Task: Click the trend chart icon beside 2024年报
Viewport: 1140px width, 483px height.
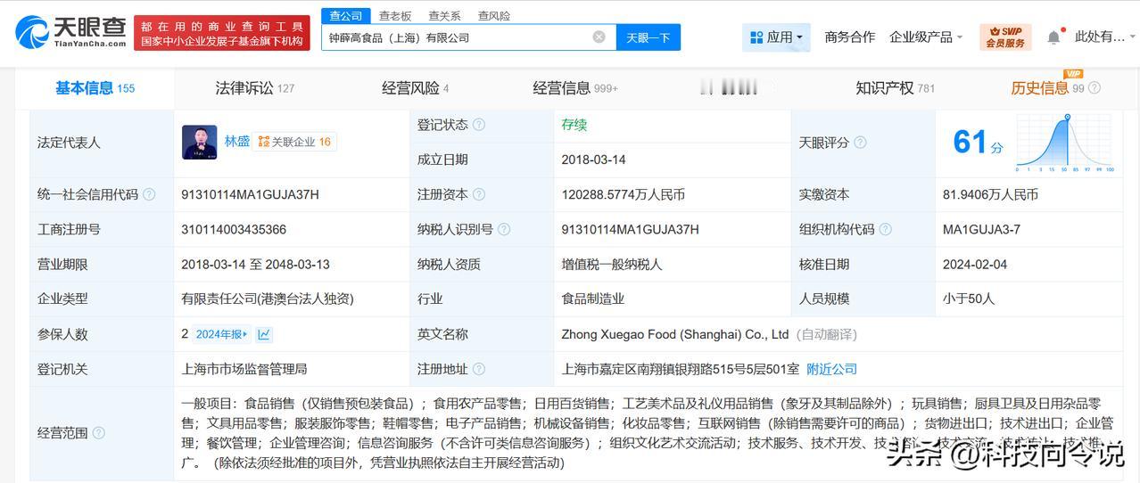Action: [x=264, y=334]
